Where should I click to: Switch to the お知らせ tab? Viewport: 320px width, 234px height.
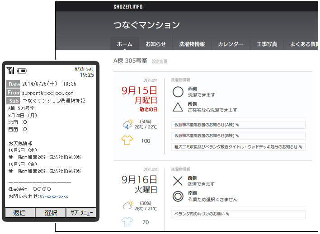[155, 44]
